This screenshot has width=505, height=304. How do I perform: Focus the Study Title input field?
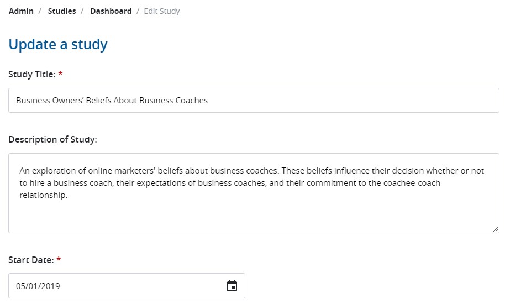254,101
